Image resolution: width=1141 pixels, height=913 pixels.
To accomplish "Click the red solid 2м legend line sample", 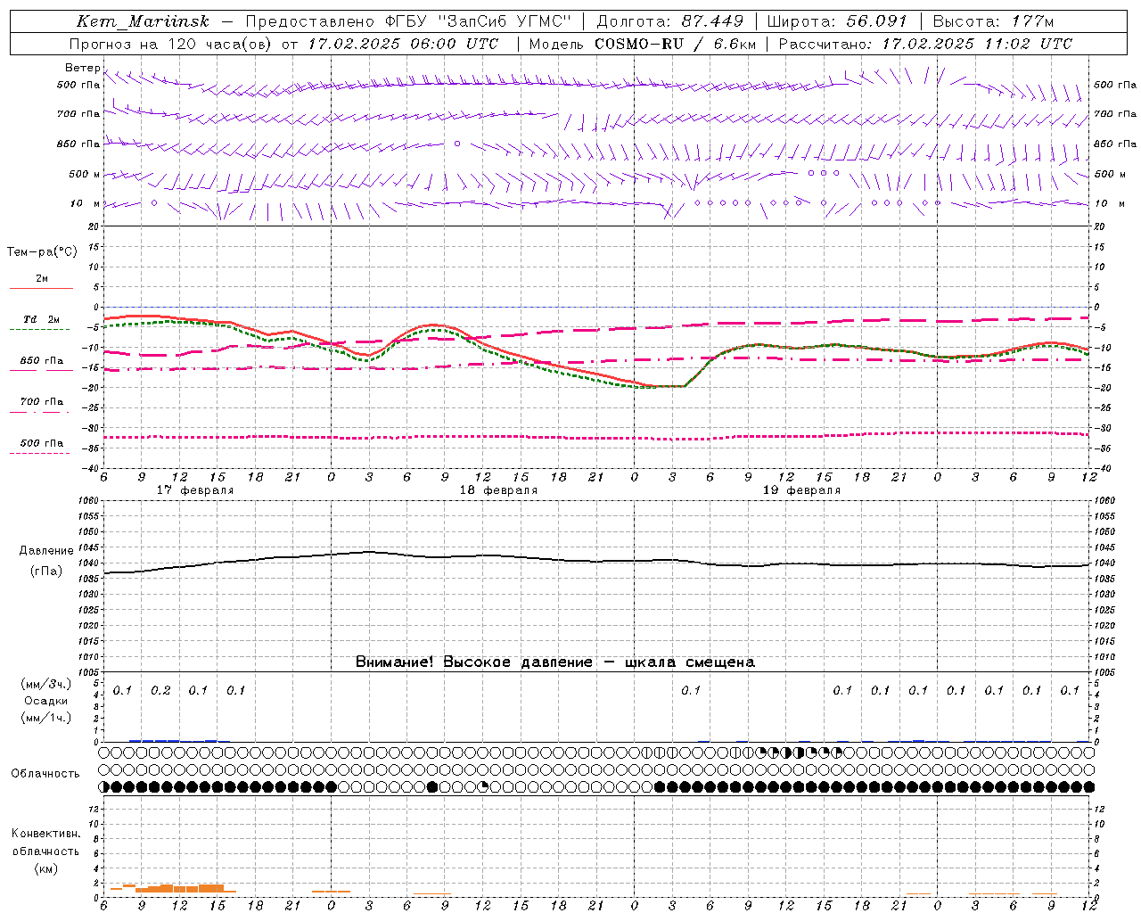I will 41,288.
